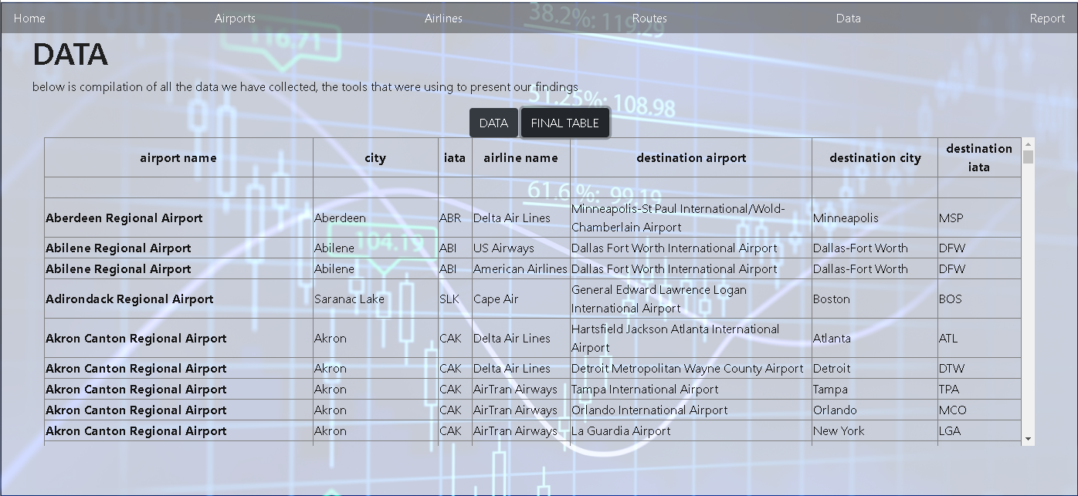Click the DATA button

tap(493, 123)
